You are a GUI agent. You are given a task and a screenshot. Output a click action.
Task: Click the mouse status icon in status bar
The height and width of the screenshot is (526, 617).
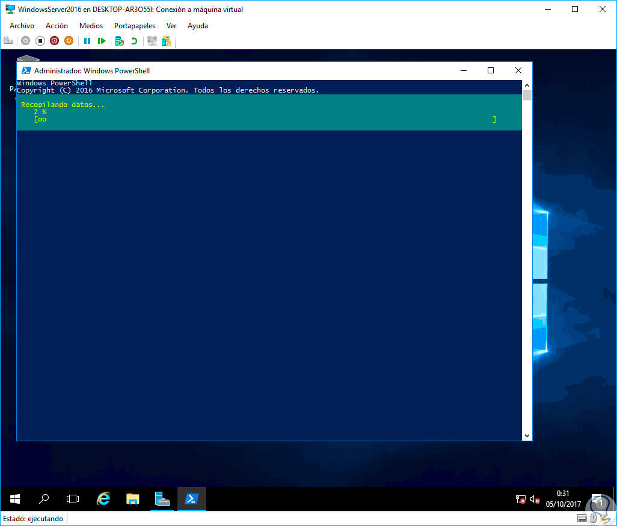[x=594, y=518]
